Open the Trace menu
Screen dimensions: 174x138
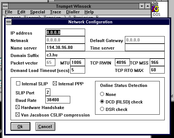point(55,12)
